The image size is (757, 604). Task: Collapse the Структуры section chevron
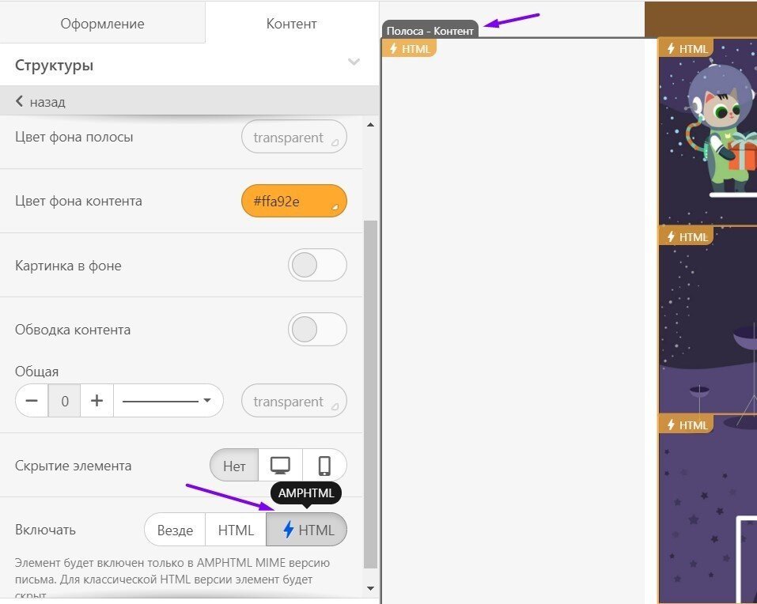(354, 63)
